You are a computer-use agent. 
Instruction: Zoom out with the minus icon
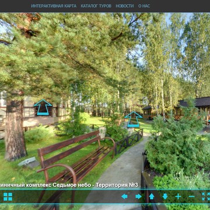pyautogui.click(x=191, y=197)
